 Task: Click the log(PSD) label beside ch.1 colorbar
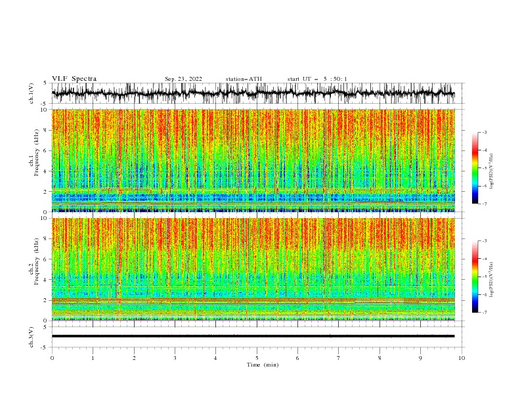coord(492,171)
